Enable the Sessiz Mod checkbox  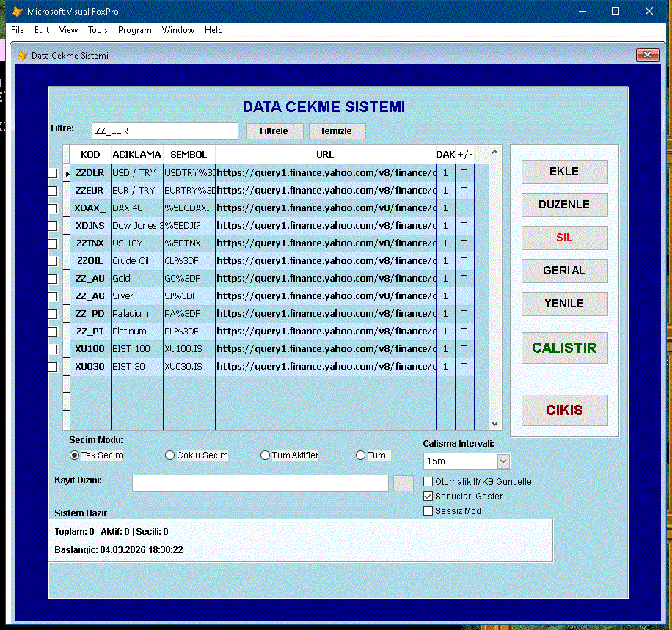(x=428, y=511)
